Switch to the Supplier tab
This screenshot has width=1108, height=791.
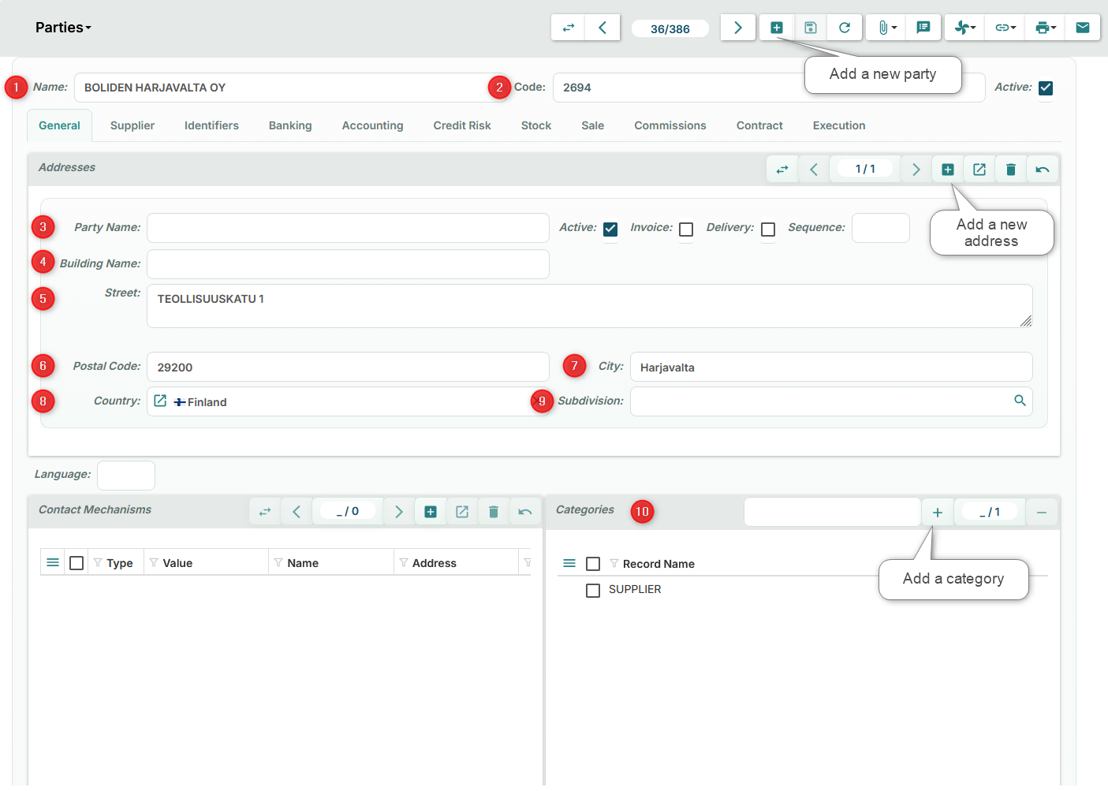coord(132,125)
